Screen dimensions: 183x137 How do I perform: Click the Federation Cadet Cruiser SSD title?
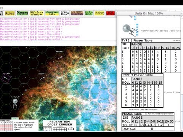(x=60, y=123)
